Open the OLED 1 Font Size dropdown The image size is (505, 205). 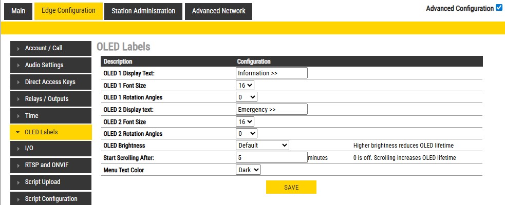245,85
